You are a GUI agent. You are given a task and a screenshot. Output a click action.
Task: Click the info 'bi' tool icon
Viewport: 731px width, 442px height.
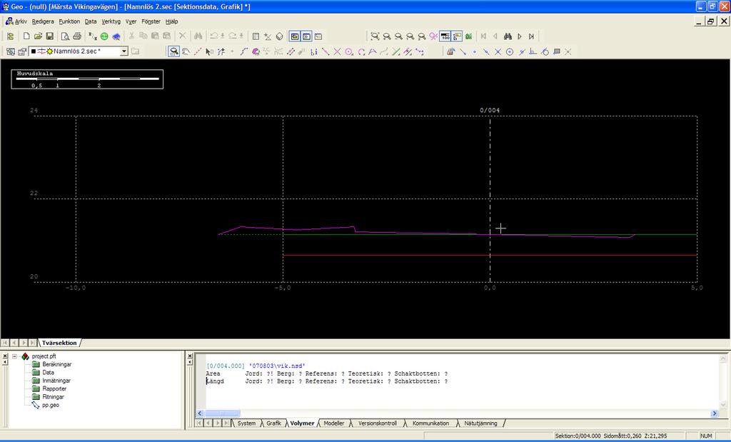coord(314,51)
